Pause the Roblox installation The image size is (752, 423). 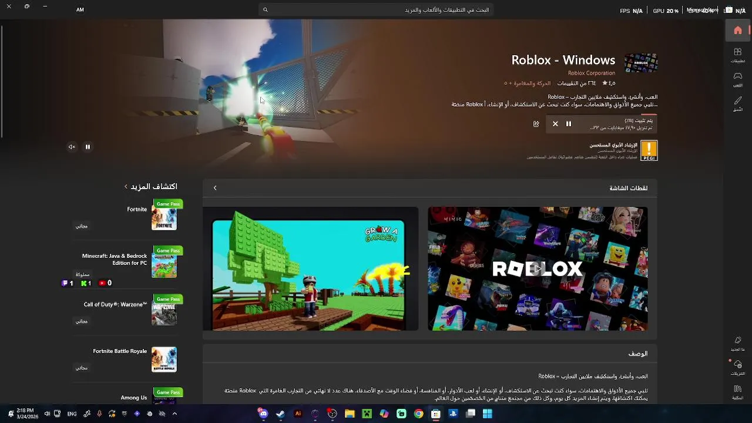coord(569,124)
